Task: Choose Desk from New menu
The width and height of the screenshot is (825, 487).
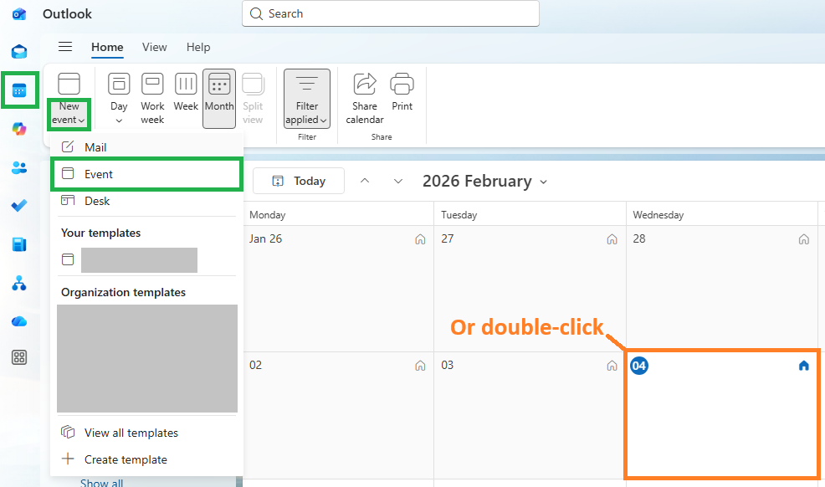Action: 146,201
